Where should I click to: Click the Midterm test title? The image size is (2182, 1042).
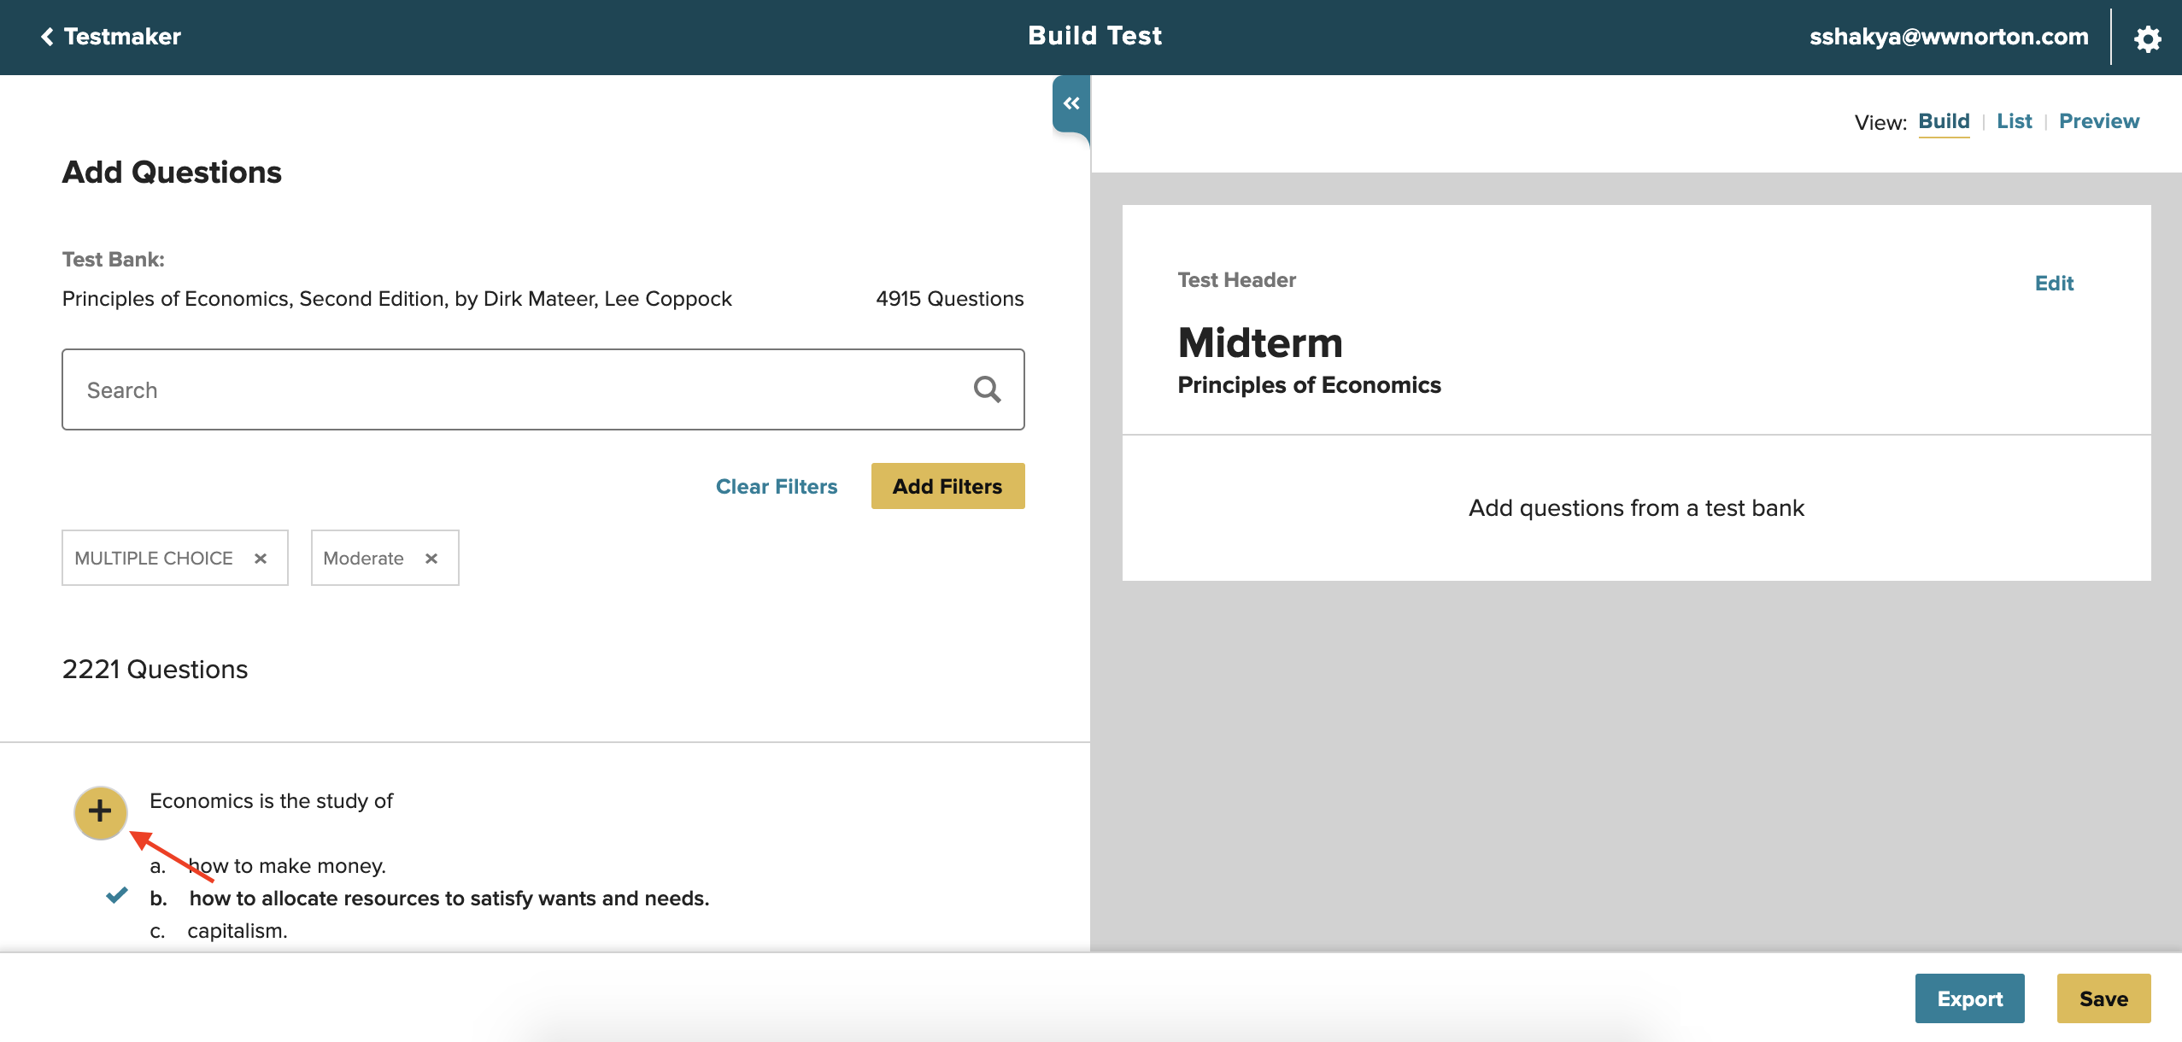pos(1259,343)
